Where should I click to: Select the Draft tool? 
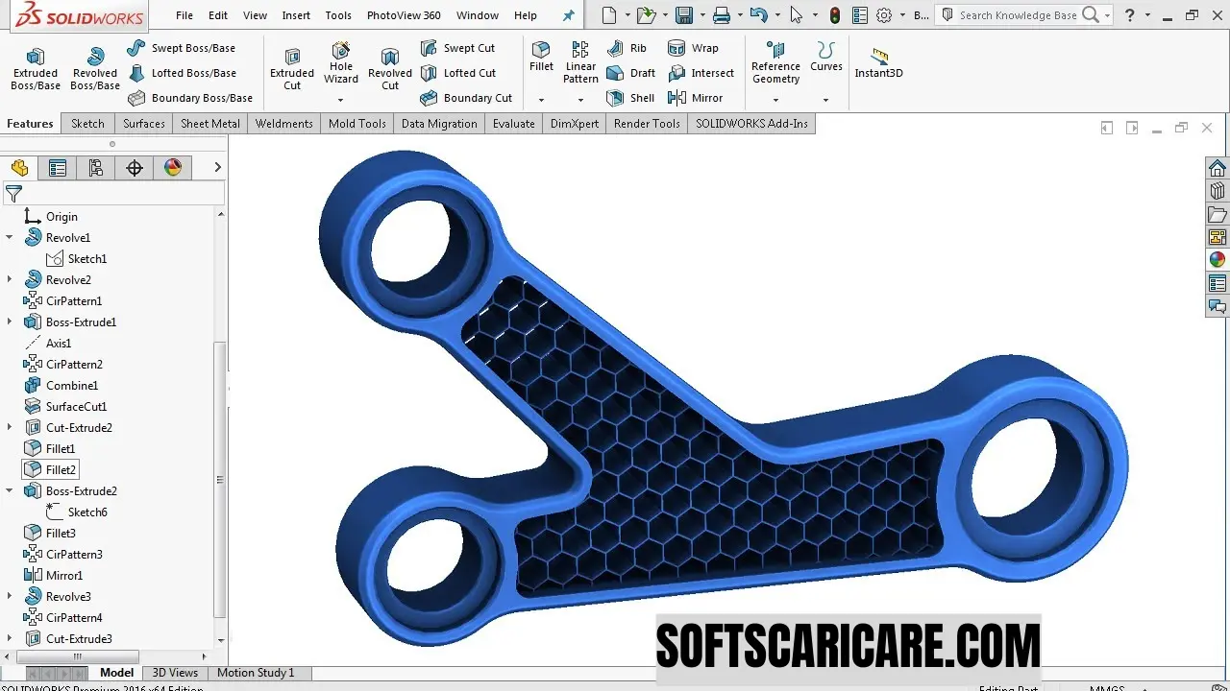630,73
